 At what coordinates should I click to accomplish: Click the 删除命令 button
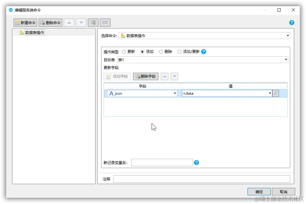pos(50,23)
